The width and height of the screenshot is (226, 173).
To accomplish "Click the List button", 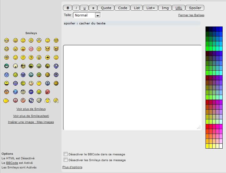I will (x=137, y=8).
